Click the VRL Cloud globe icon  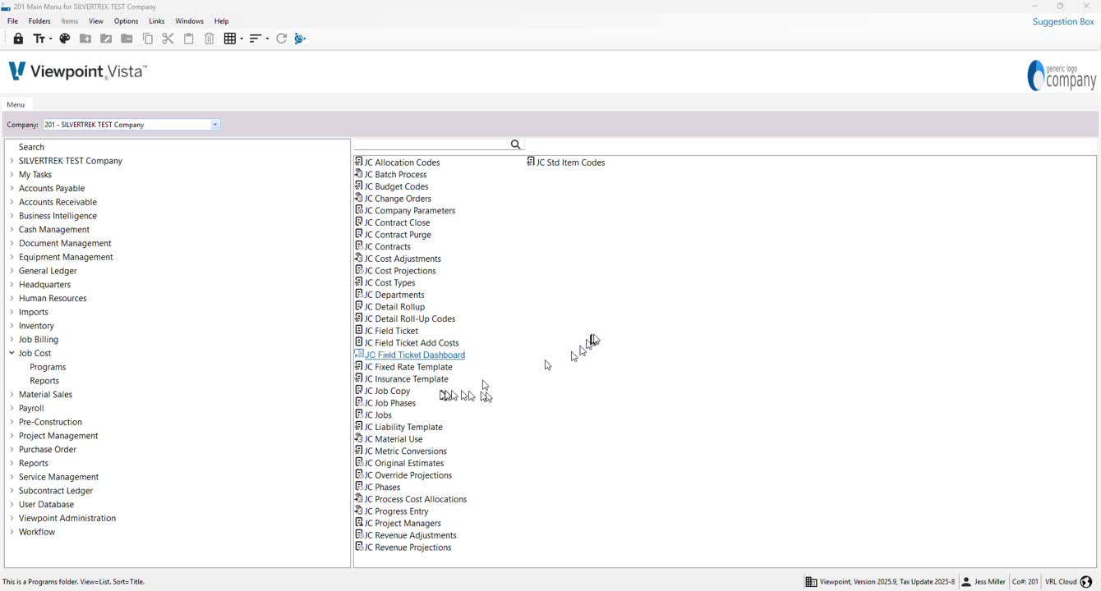[x=1086, y=582]
